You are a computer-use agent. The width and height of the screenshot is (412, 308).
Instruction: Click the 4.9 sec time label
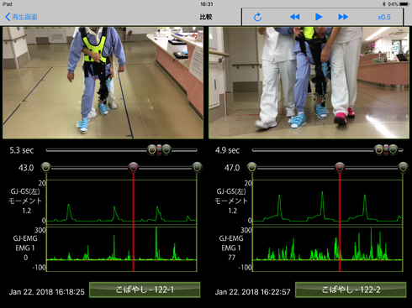(x=227, y=150)
